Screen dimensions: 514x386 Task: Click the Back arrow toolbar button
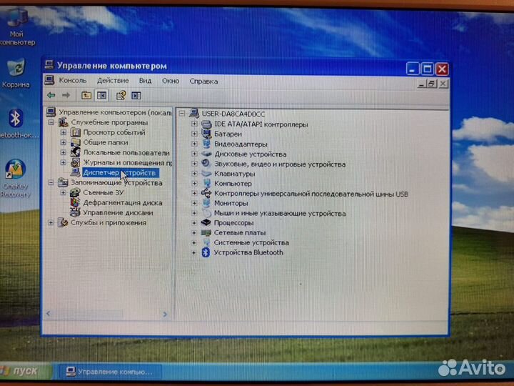click(x=51, y=95)
